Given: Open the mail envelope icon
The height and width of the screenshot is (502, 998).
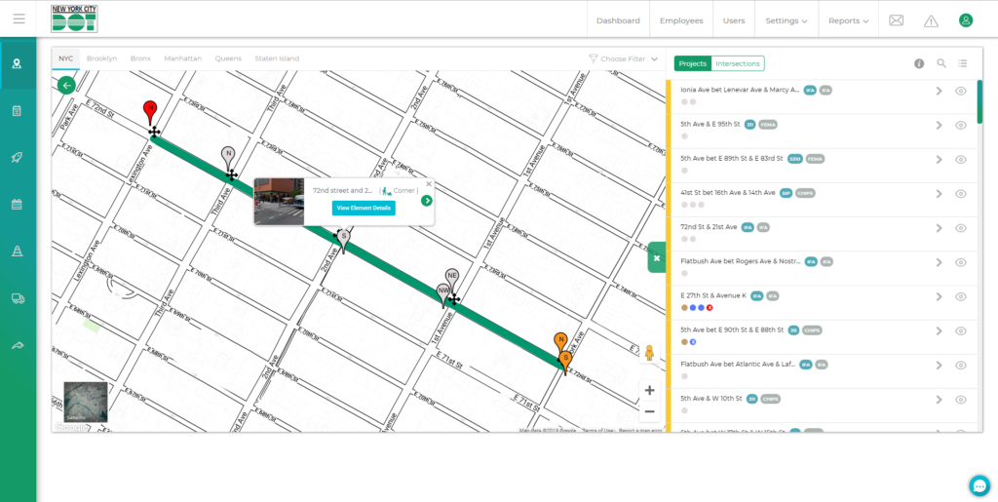Looking at the screenshot, I should (896, 20).
